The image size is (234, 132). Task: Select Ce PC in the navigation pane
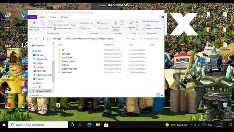pos(37,51)
